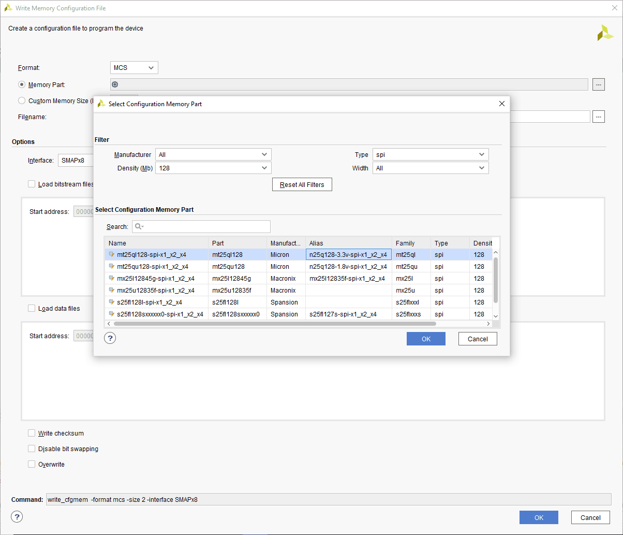Open the Manufacturer filter dropdown

coord(213,154)
